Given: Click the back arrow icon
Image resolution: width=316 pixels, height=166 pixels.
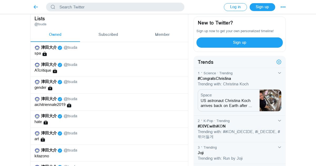Looking at the screenshot, I should click(36, 7).
